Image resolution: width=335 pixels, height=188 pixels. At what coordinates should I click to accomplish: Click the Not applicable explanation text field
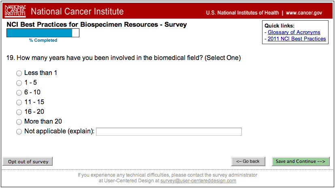click(169, 132)
